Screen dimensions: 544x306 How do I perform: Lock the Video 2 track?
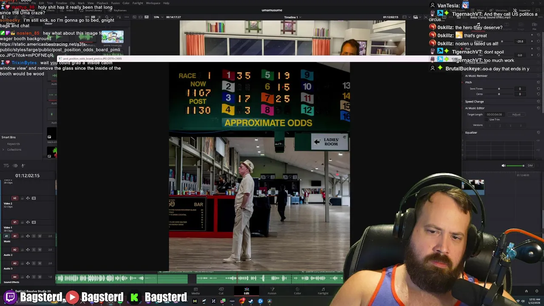coord(22,198)
